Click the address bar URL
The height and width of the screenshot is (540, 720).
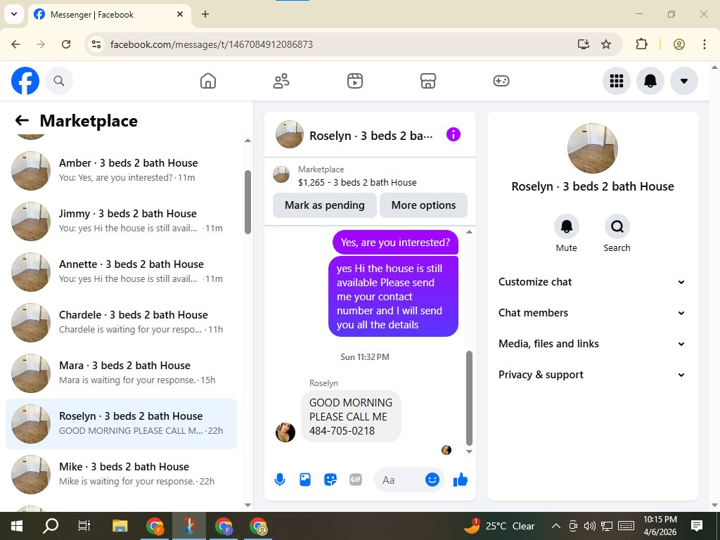tap(212, 44)
